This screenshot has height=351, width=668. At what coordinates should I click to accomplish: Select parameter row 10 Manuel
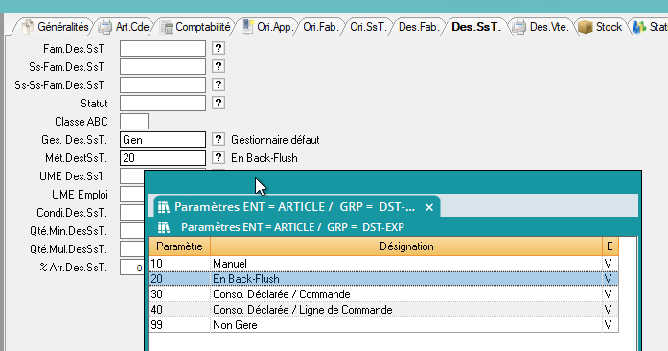[383, 264]
